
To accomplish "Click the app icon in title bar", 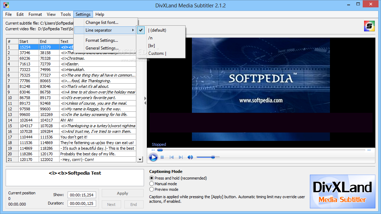I will click(x=6, y=5).
